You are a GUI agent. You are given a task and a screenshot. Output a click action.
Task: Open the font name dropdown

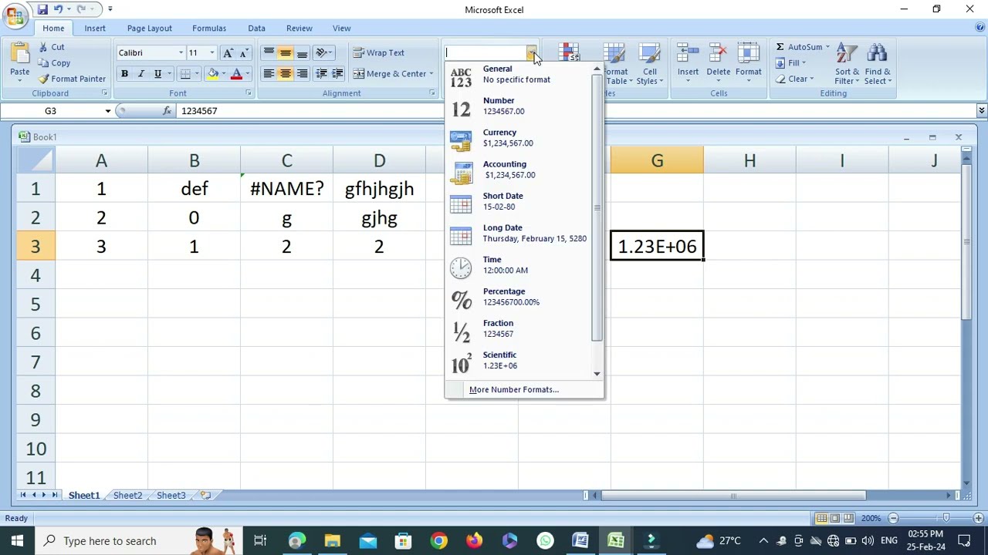[181, 52]
